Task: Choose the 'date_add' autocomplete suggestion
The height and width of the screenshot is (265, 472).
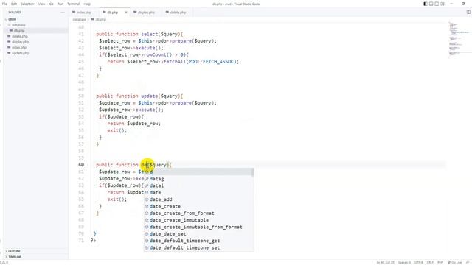Action: 198,199
